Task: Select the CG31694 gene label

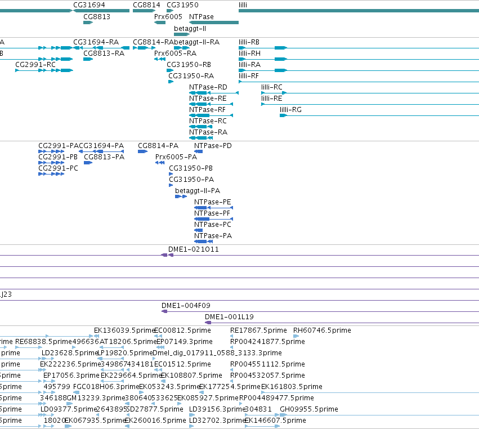Action: click(89, 5)
